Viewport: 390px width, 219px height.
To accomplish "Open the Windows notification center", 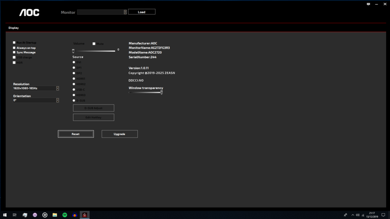I will (x=383, y=215).
